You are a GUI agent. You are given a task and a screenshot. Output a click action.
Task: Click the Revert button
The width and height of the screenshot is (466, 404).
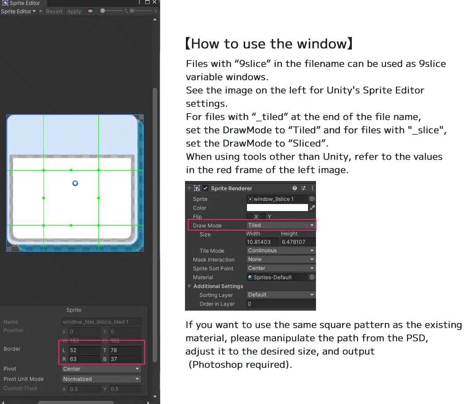[54, 11]
